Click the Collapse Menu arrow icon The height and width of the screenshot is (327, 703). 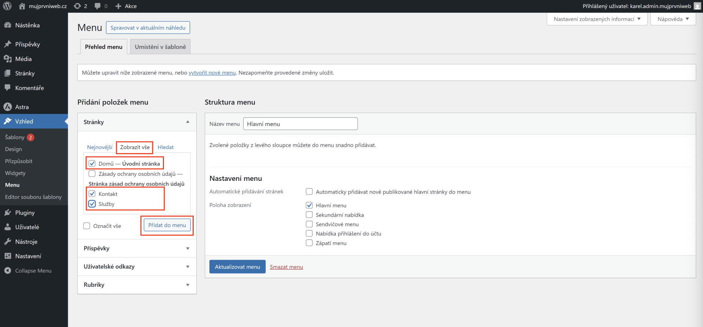click(x=8, y=271)
